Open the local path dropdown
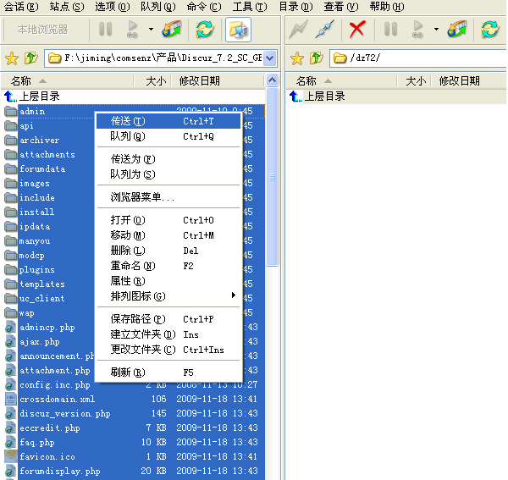This screenshot has height=480, width=508. [270, 58]
